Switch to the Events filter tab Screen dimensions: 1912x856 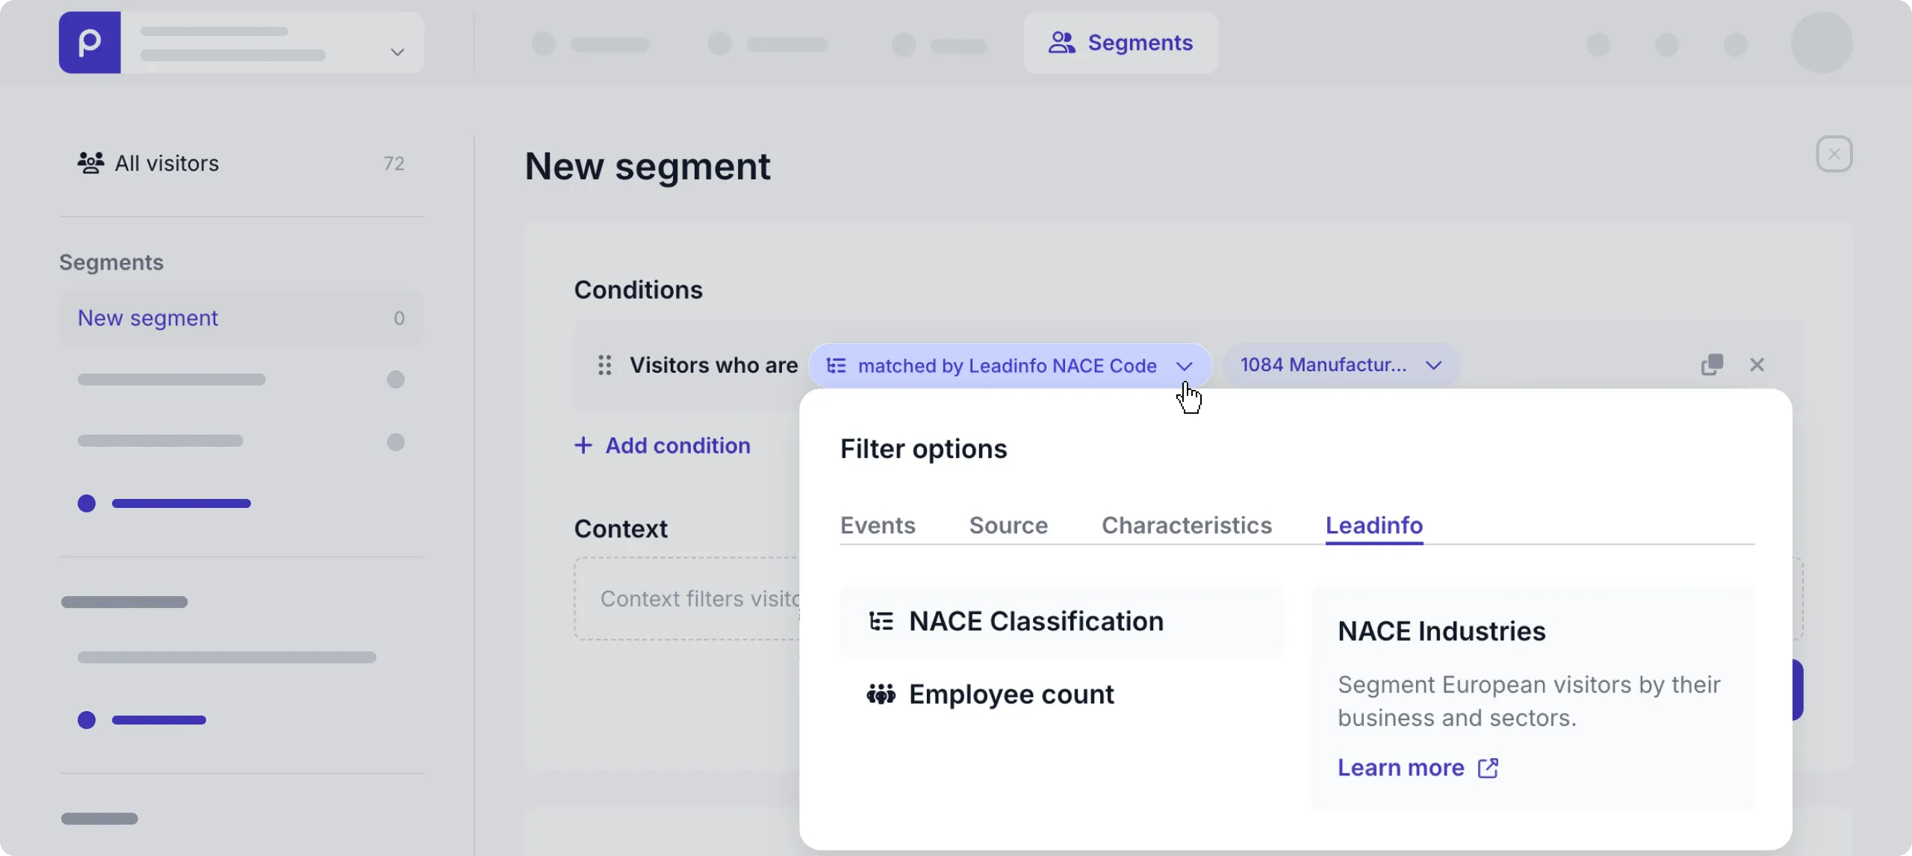pos(878,525)
